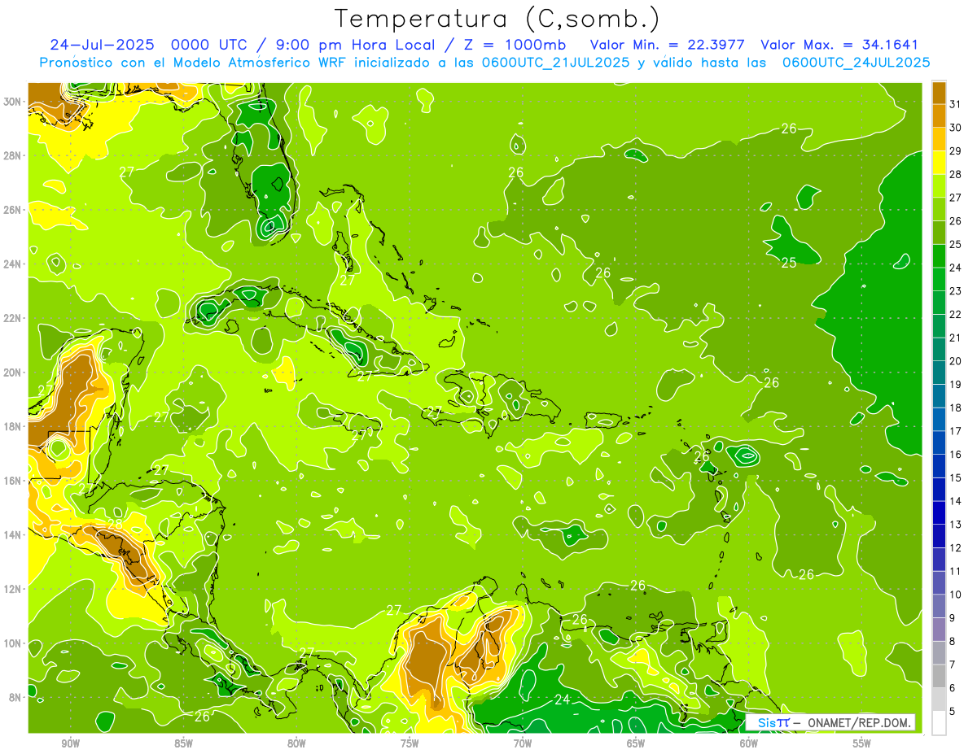
Task: Click the dark brown legend swatch above 31
Action: click(x=939, y=92)
